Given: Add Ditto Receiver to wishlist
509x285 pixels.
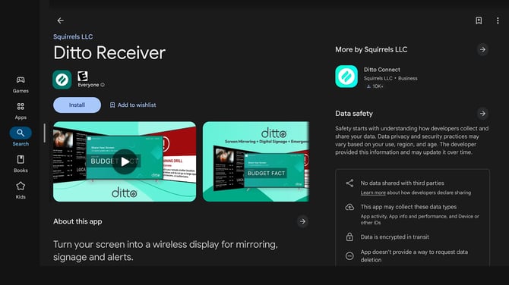Looking at the screenshot, I should (133, 105).
